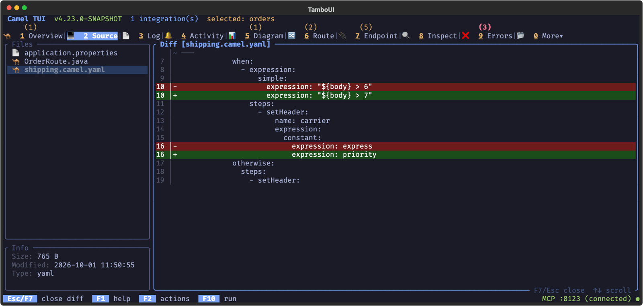
Task: Click the red X icon before Errors
Action: [466, 36]
